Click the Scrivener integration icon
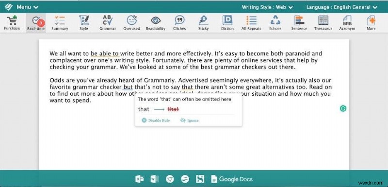Viewport: 388px width, 187px height. coord(200,179)
